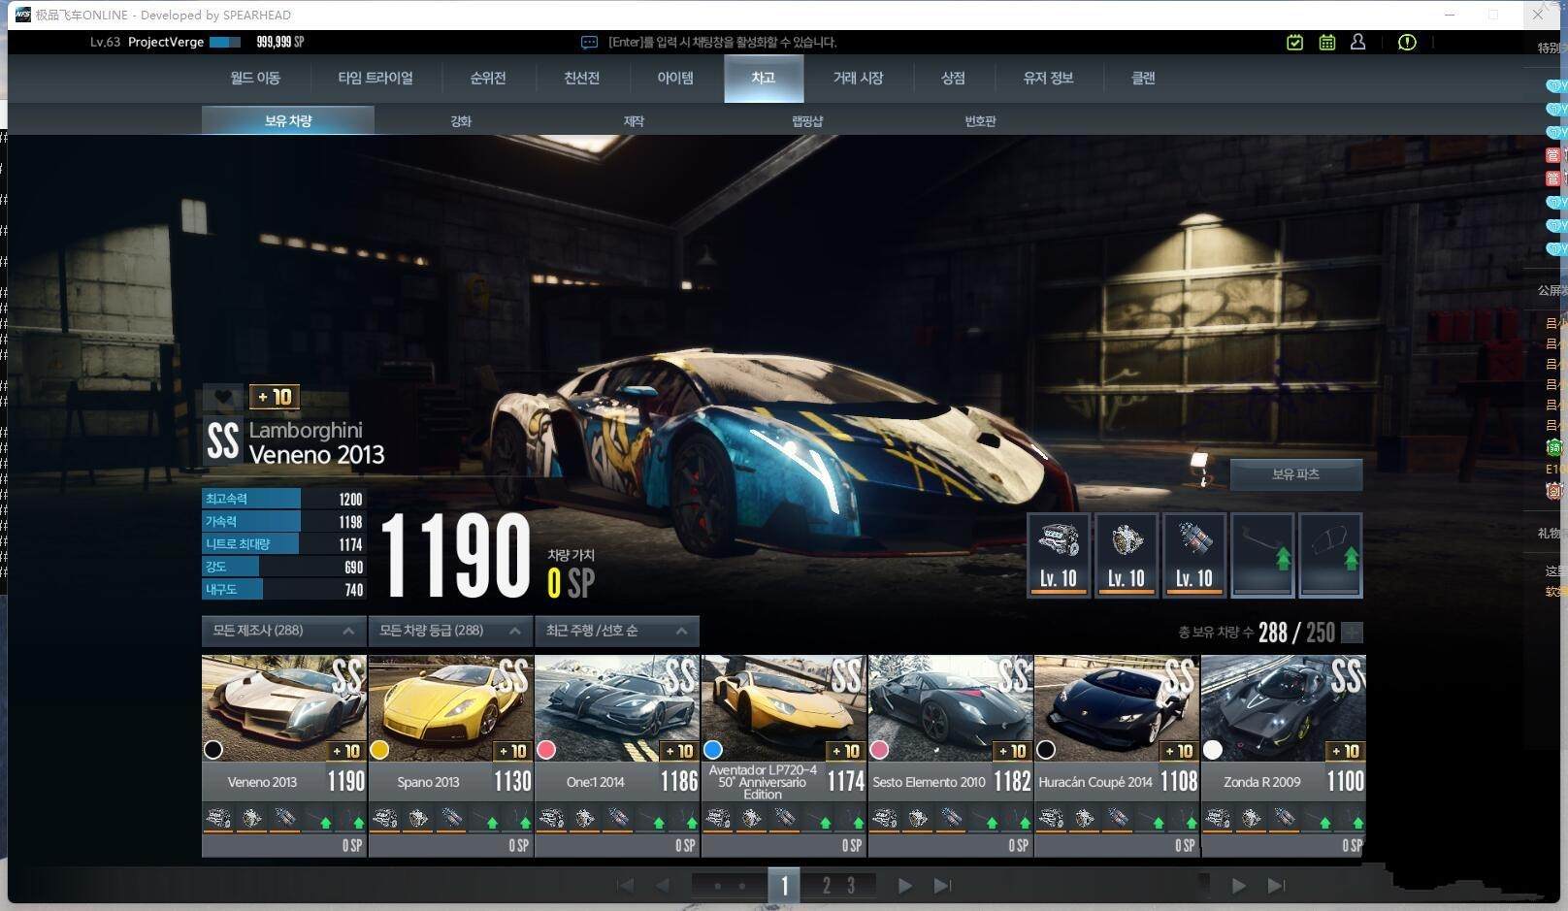Click the pink color swatch on One:1 2014 card
Screen dimensions: 1568x911
546,749
